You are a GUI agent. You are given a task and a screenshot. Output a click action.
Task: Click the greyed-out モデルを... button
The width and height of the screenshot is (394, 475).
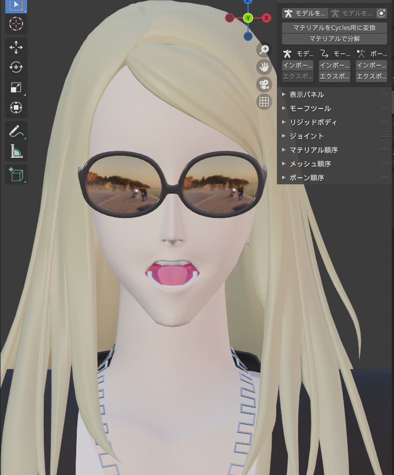pos(352,13)
